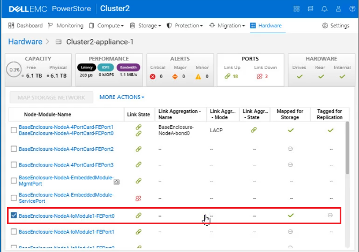
Task: Select the EmbeddedModule-ServicePort row checkbox
Action: tap(14, 198)
